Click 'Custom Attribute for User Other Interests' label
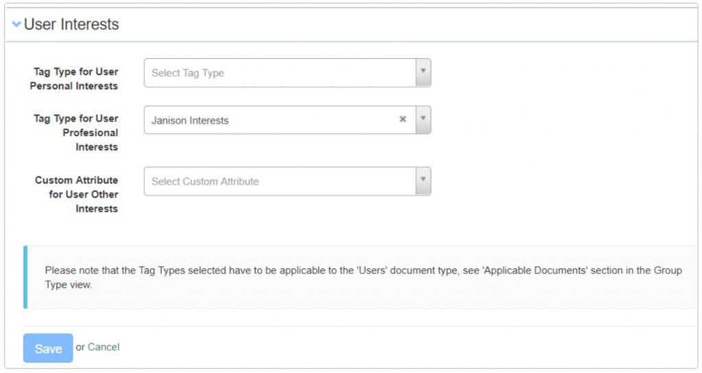The height and width of the screenshot is (373, 702). pyautogui.click(x=77, y=194)
